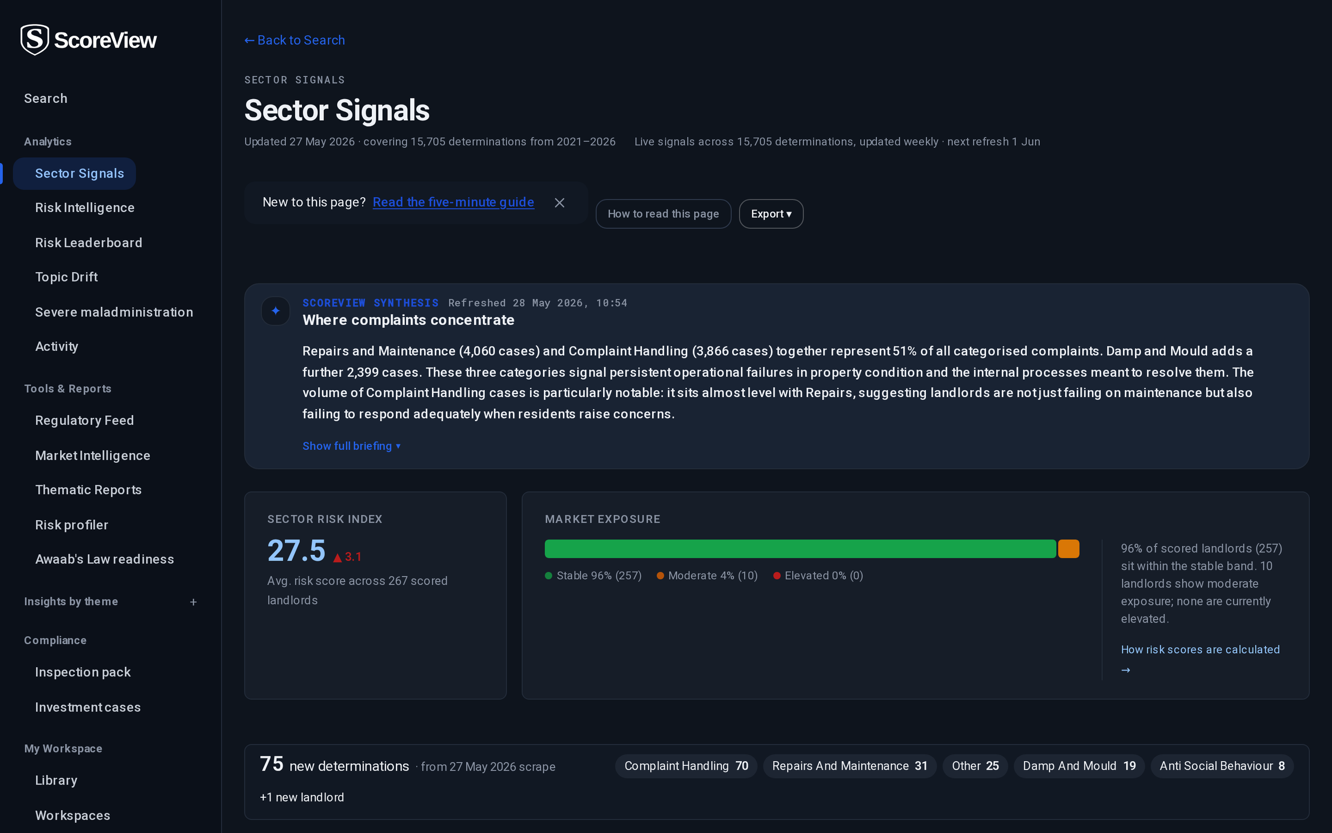Click How to read this page button
1332x833 pixels.
663,214
